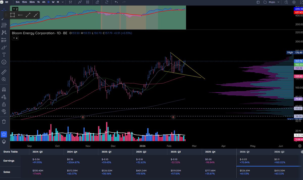Open the chart style bars icon
303x180 pixels.
click(70, 2)
